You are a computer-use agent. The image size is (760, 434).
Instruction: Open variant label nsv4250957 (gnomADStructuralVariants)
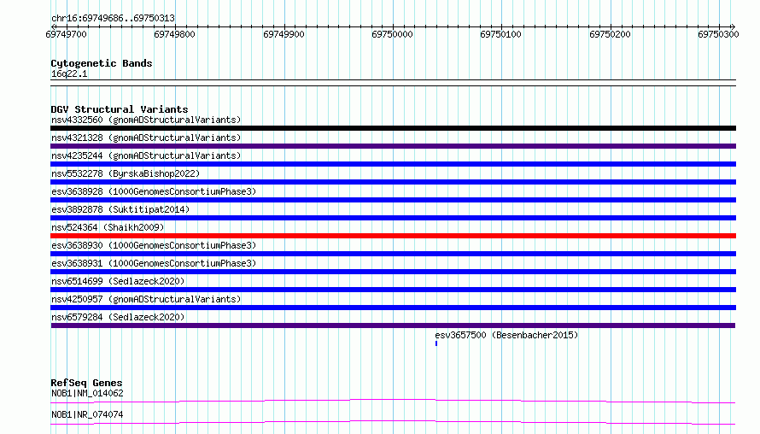pos(146,299)
